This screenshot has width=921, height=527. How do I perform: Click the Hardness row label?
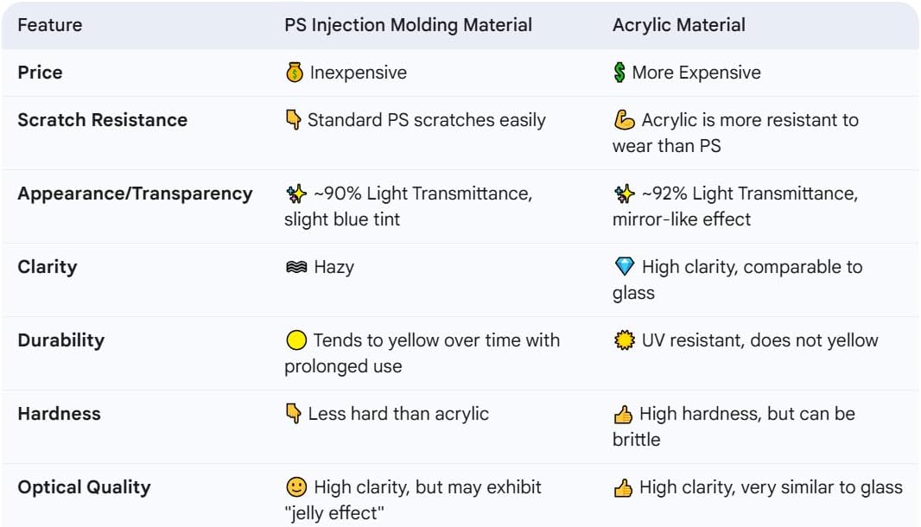point(59,414)
